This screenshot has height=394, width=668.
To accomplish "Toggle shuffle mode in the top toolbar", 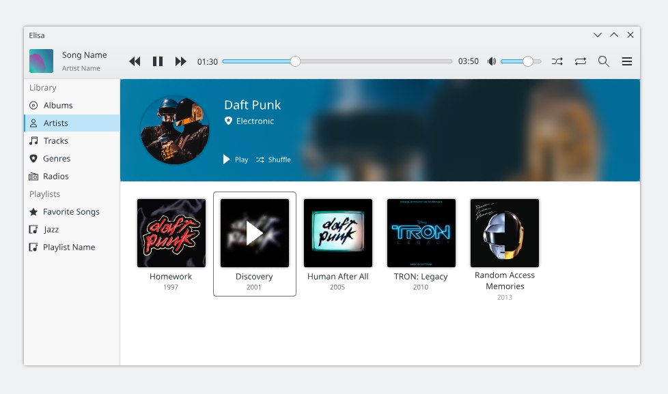I will pyautogui.click(x=557, y=61).
